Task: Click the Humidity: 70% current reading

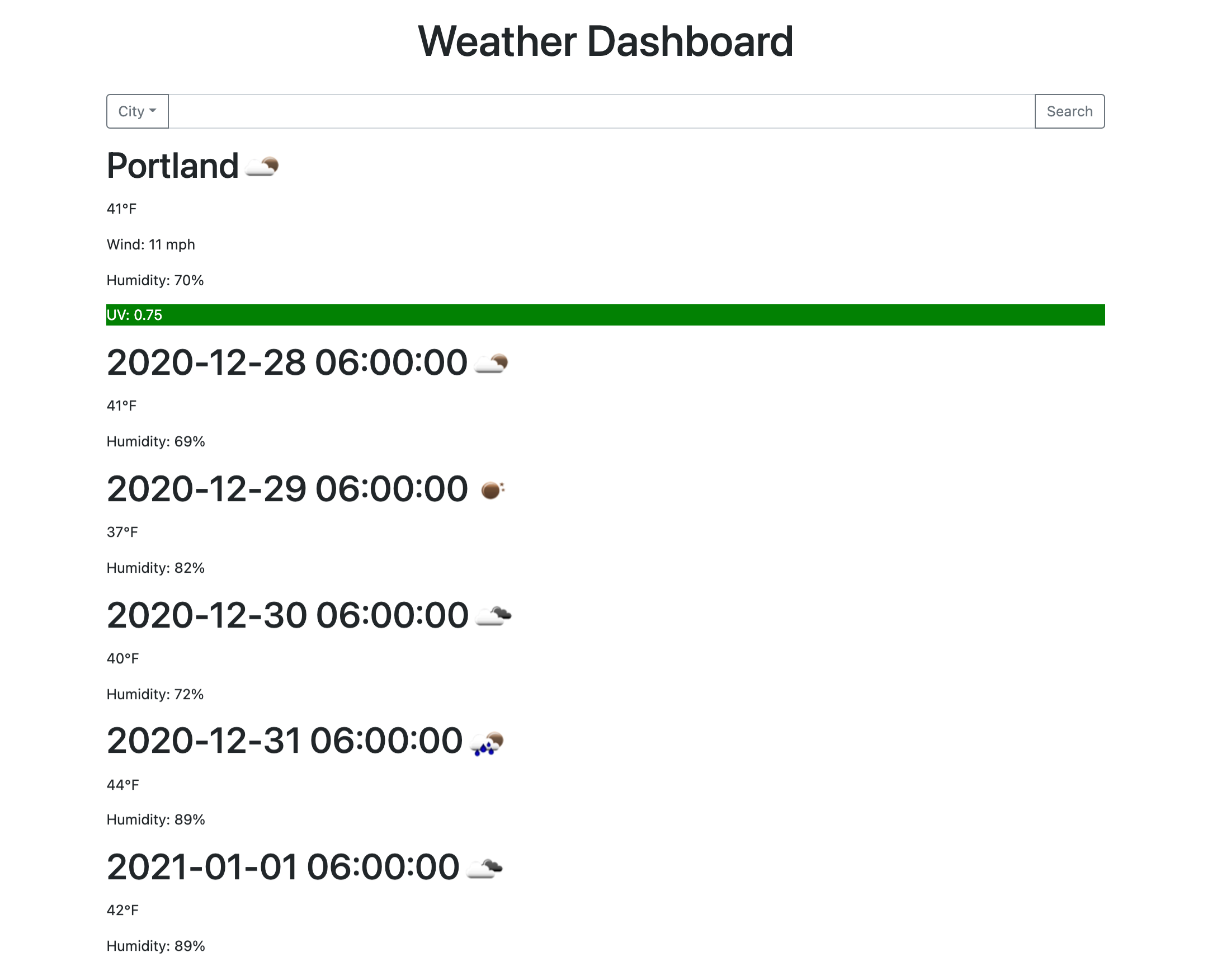Action: [x=155, y=281]
